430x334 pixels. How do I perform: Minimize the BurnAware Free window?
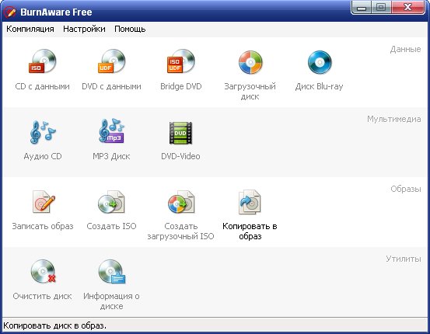[x=362, y=8]
